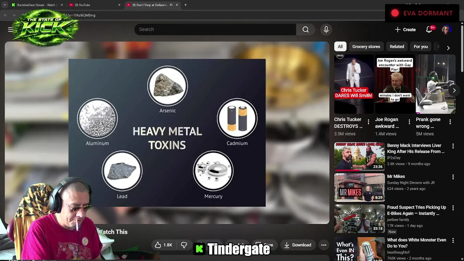This screenshot has height=261, width=464.
Task: Close the Don't Shop at Dollarama tab
Action: (177, 5)
